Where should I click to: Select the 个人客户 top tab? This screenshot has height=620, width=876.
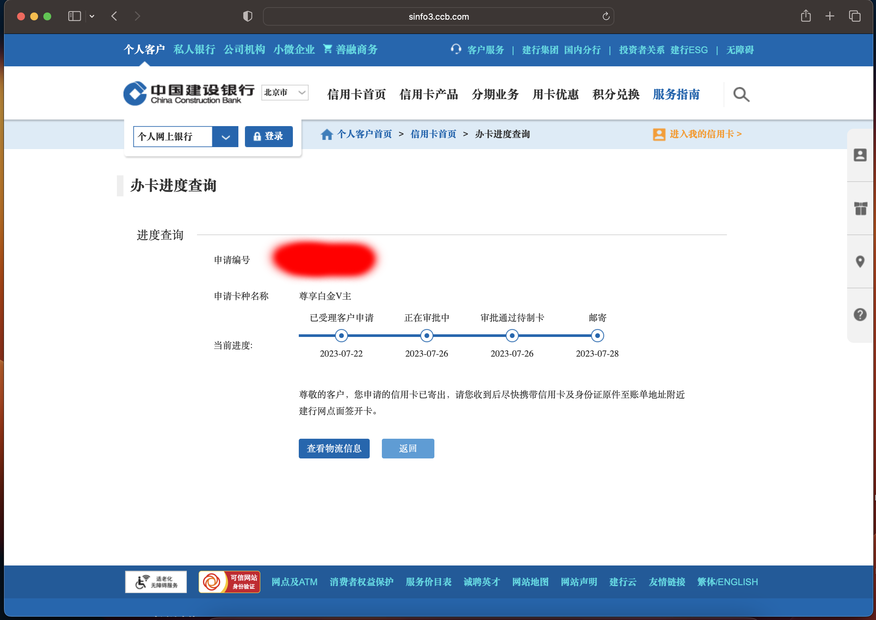coord(144,49)
